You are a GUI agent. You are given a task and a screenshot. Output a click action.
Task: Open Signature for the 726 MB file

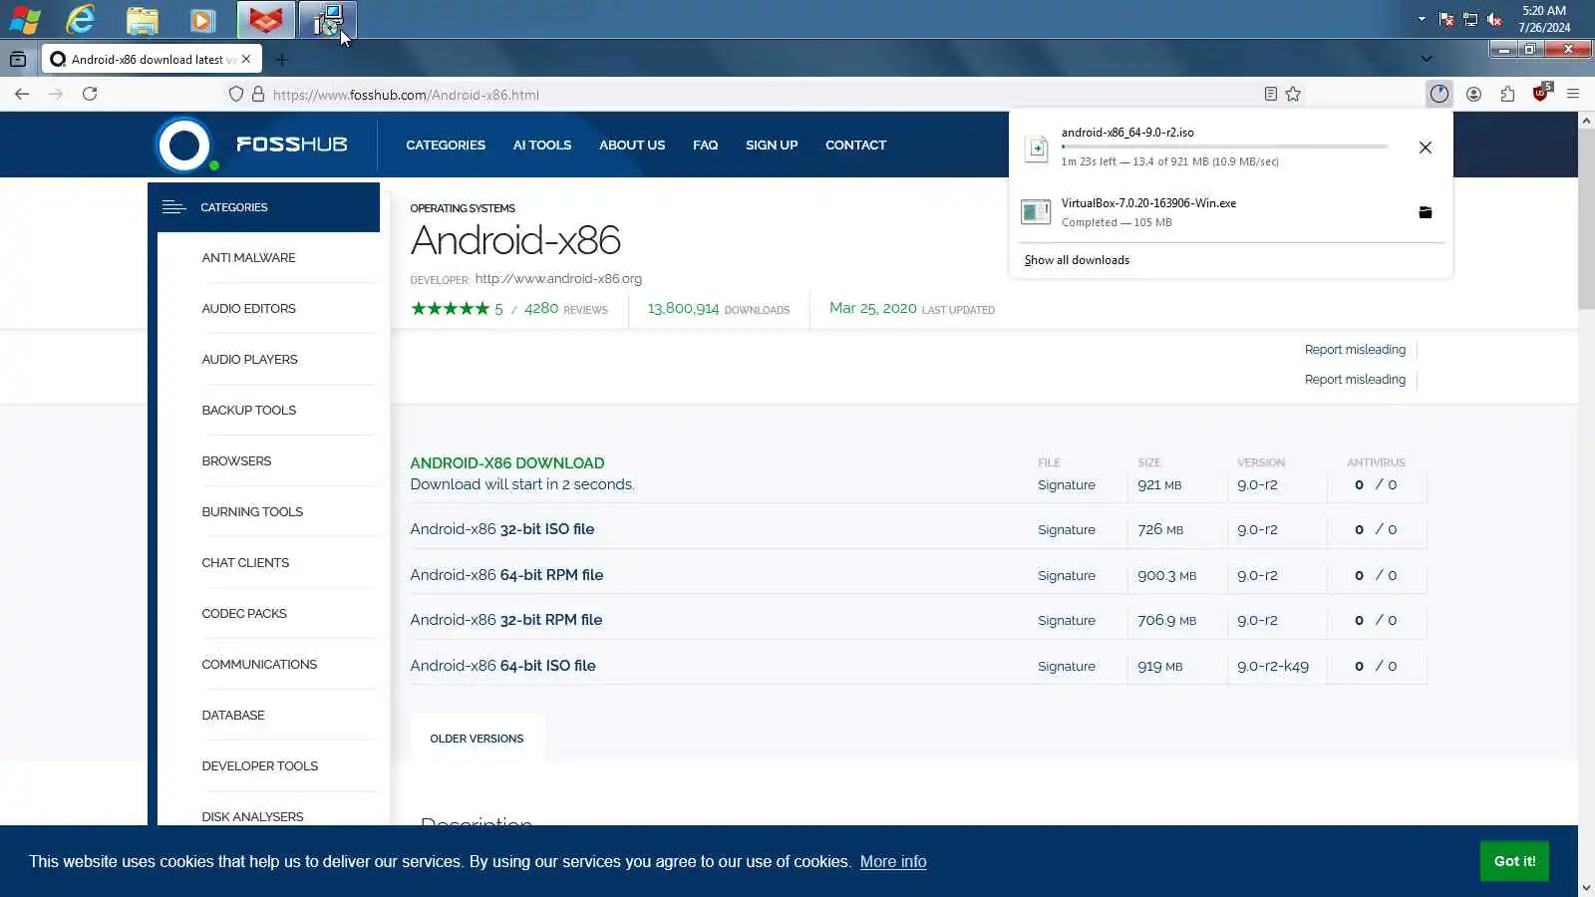[1067, 530]
